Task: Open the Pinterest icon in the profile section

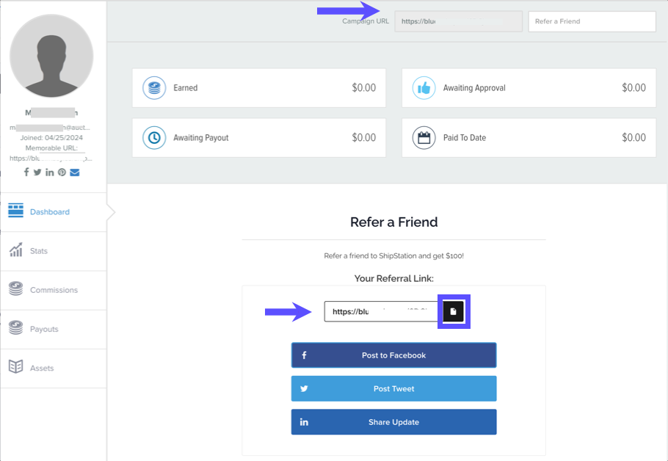Action: 62,172
